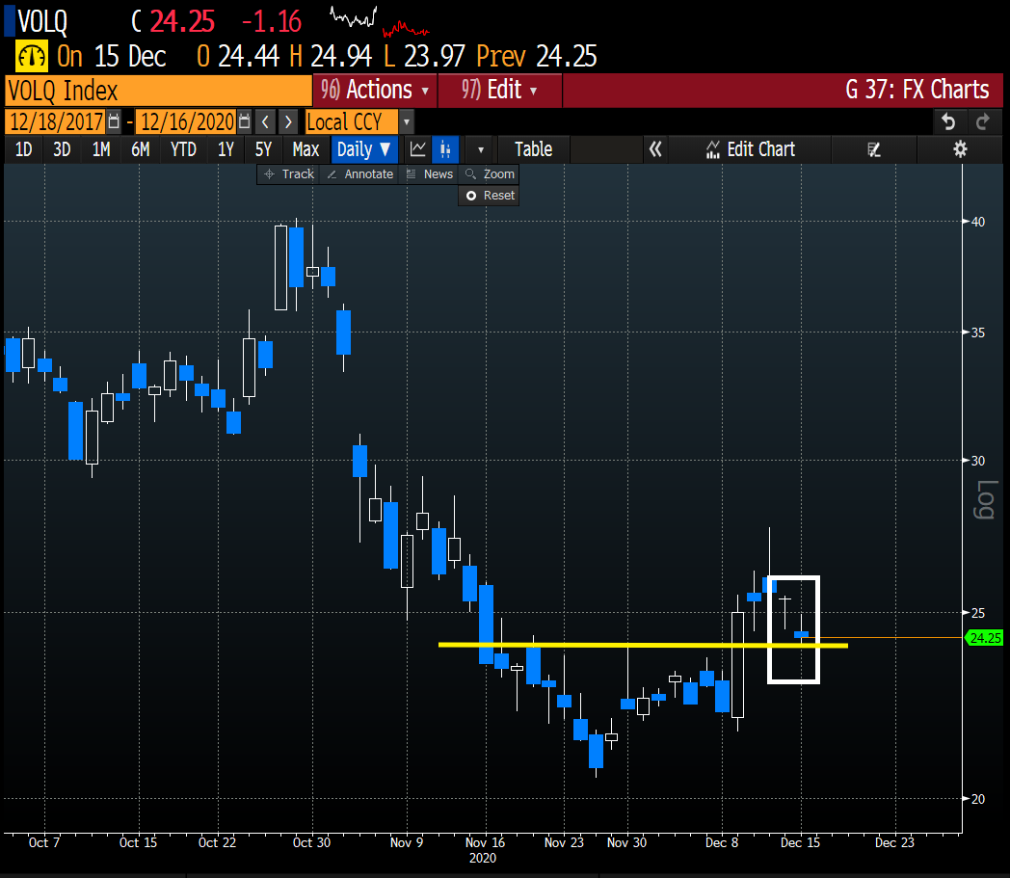The image size is (1010, 878).
Task: Open the Daily periodicity dropdown
Action: pos(364,149)
